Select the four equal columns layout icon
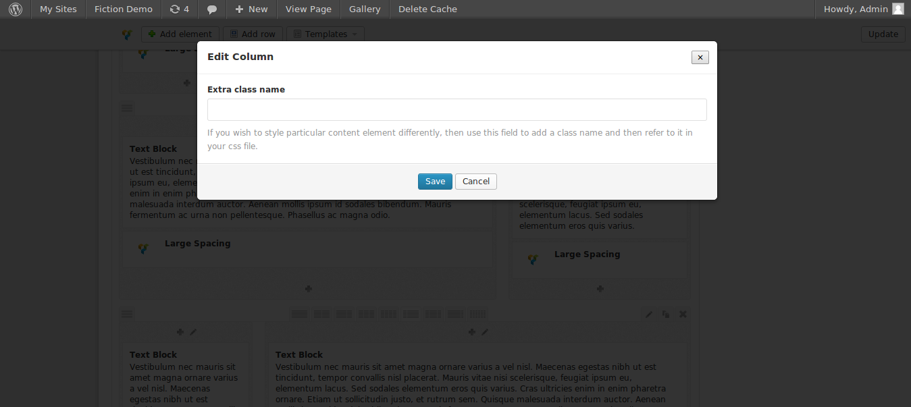The width and height of the screenshot is (911, 407). coord(388,314)
